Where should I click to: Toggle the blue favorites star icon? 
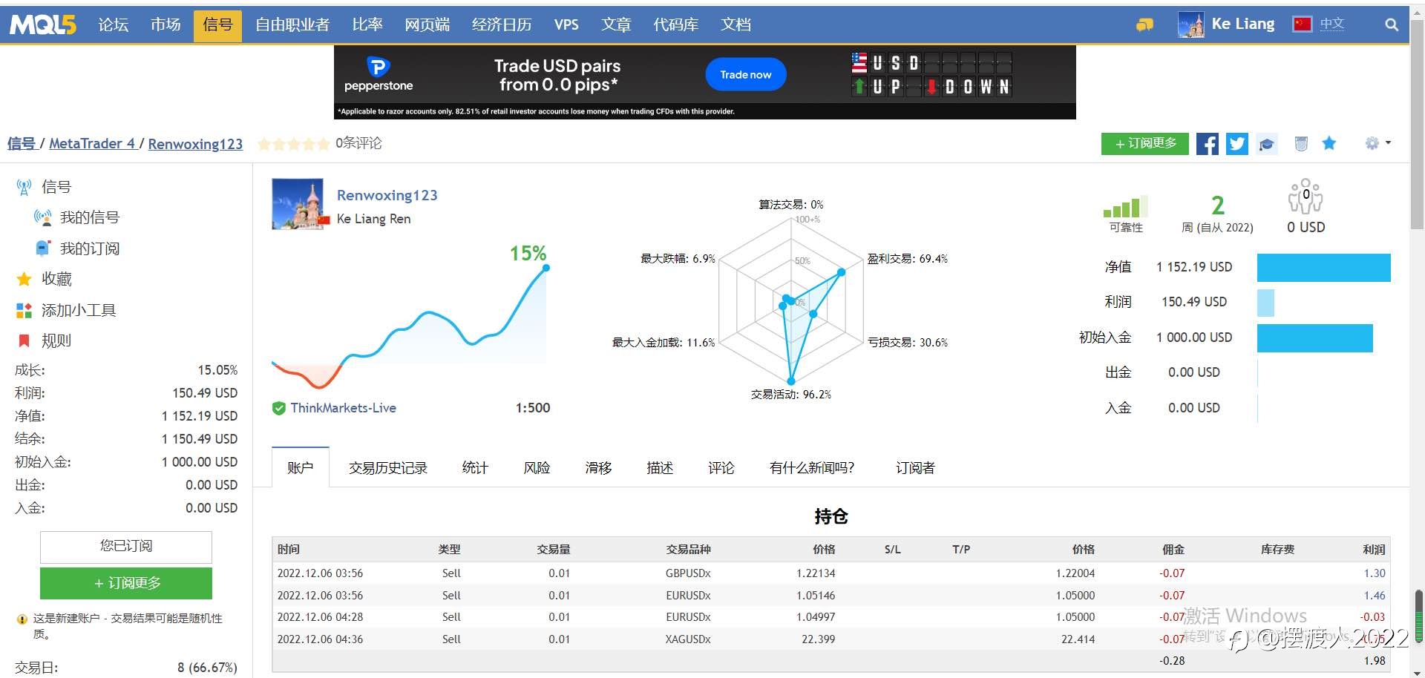pos(1329,143)
